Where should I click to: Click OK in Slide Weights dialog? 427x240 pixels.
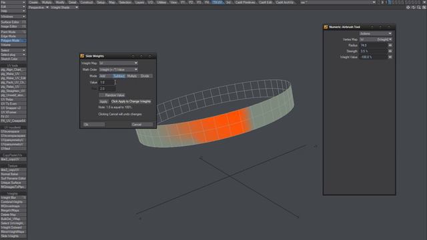[x=94, y=125]
